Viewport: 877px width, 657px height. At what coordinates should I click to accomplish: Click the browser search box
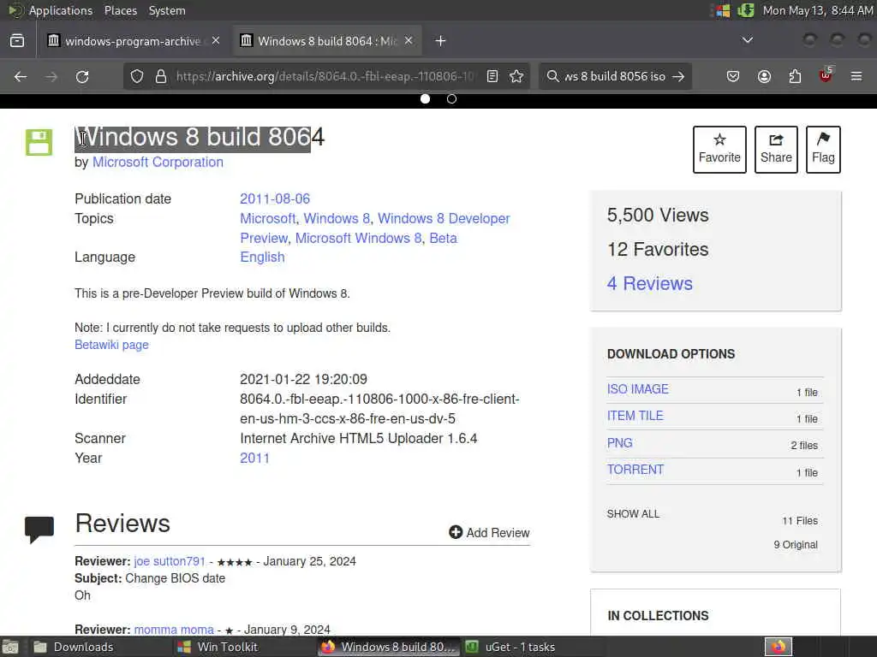614,76
